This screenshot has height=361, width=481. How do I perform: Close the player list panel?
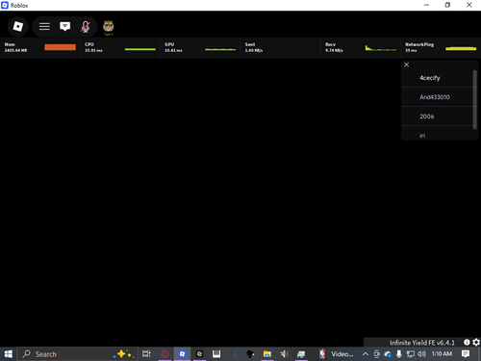[x=407, y=64]
